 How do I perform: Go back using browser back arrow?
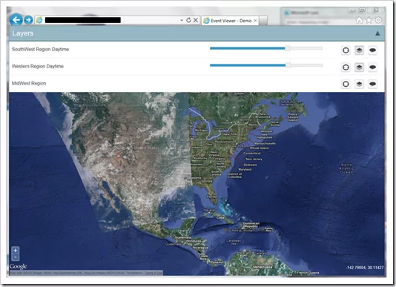16,20
